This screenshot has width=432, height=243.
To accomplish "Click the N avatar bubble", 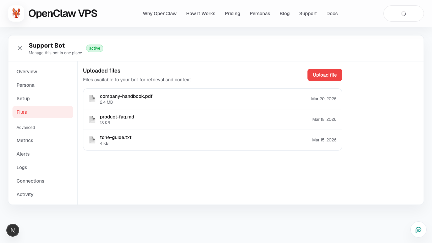I will 13,230.
